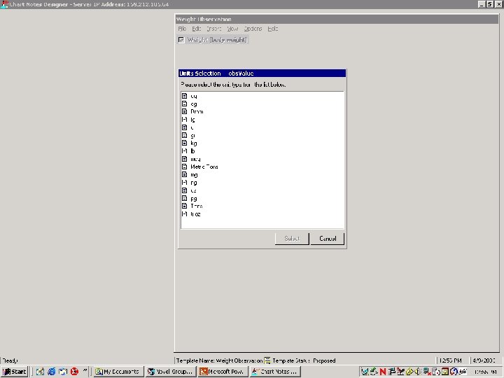
Task: Toggle the Weight [body weight] checkbox
Action: tap(181, 40)
